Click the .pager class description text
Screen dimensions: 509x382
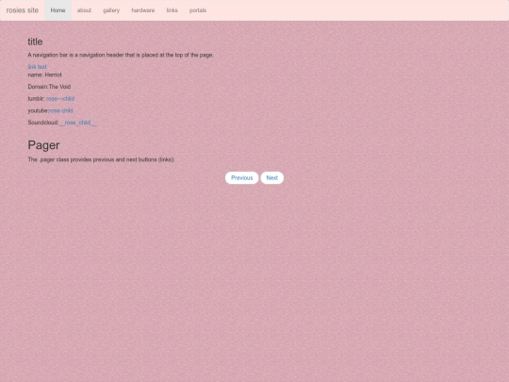point(101,159)
